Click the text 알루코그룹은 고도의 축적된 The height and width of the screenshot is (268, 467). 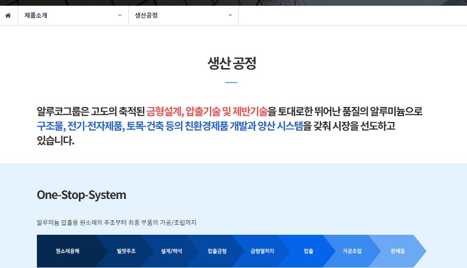click(x=91, y=111)
